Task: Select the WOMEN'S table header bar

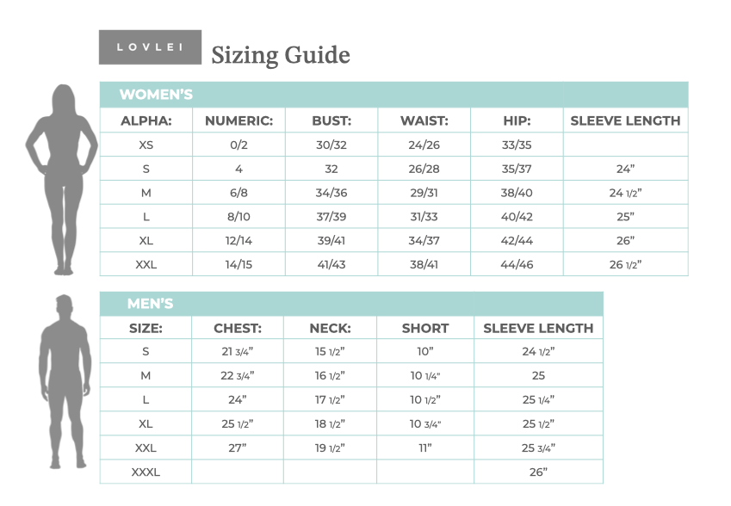Action: click(393, 95)
